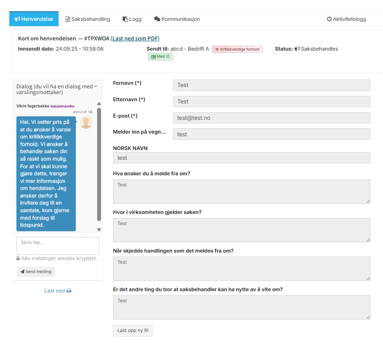Image resolution: width=383 pixels, height=348 pixels.
Task: Click into the Skriv her message box
Action: (x=58, y=246)
